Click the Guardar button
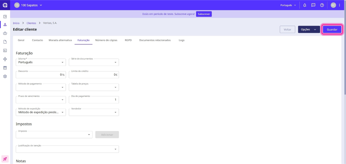346x164 pixels. [x=332, y=29]
